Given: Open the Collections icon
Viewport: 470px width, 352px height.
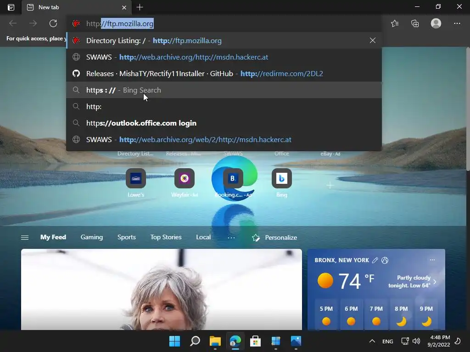Looking at the screenshot, I should coord(415,23).
